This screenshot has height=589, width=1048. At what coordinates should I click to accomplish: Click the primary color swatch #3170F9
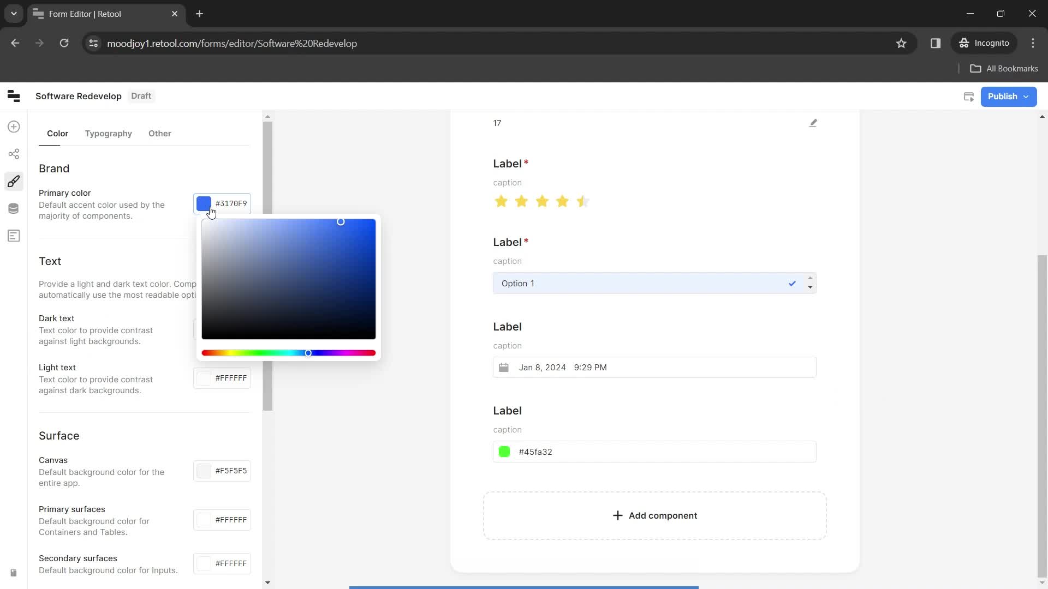click(204, 203)
